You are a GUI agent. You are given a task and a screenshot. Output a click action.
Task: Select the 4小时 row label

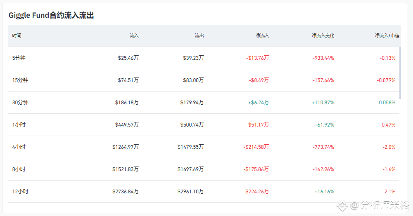pyautogui.click(x=19, y=147)
